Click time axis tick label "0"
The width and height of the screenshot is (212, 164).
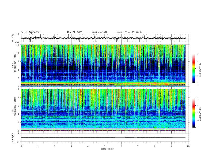(21, 146)
